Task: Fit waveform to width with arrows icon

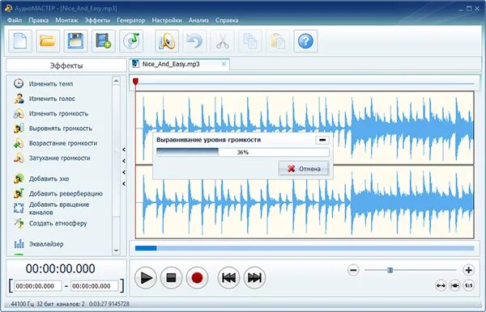Action: click(441, 285)
